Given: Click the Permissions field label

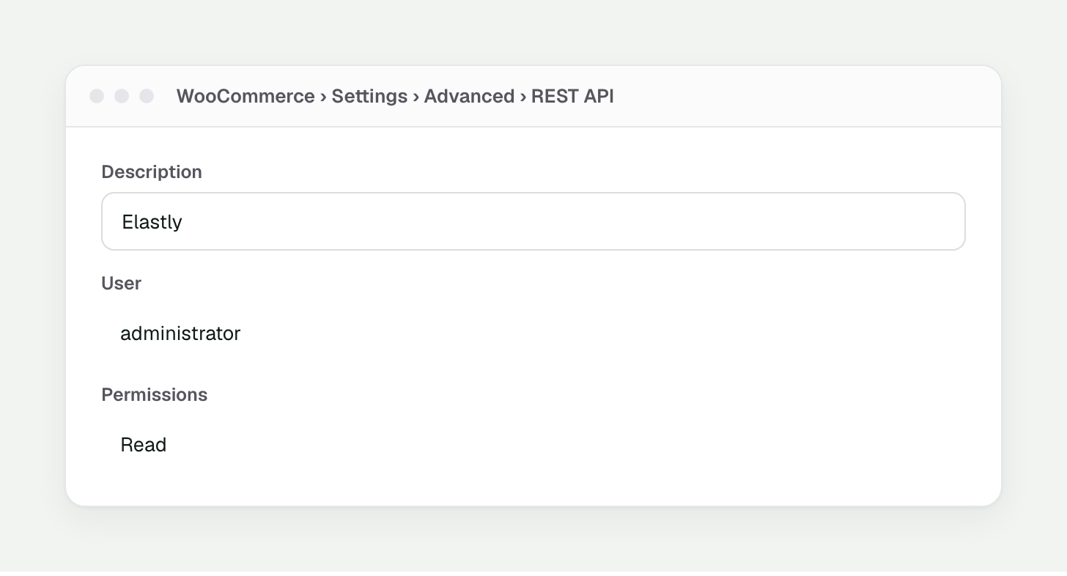Looking at the screenshot, I should point(155,394).
